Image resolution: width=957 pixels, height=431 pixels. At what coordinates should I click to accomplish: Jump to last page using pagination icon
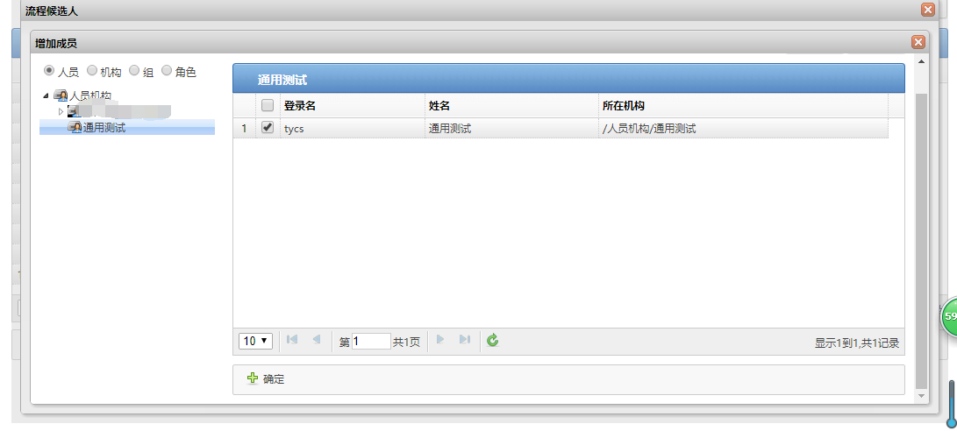point(464,341)
